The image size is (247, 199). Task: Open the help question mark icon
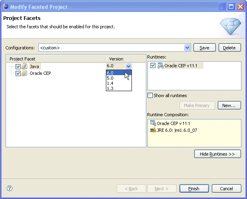click(x=10, y=188)
